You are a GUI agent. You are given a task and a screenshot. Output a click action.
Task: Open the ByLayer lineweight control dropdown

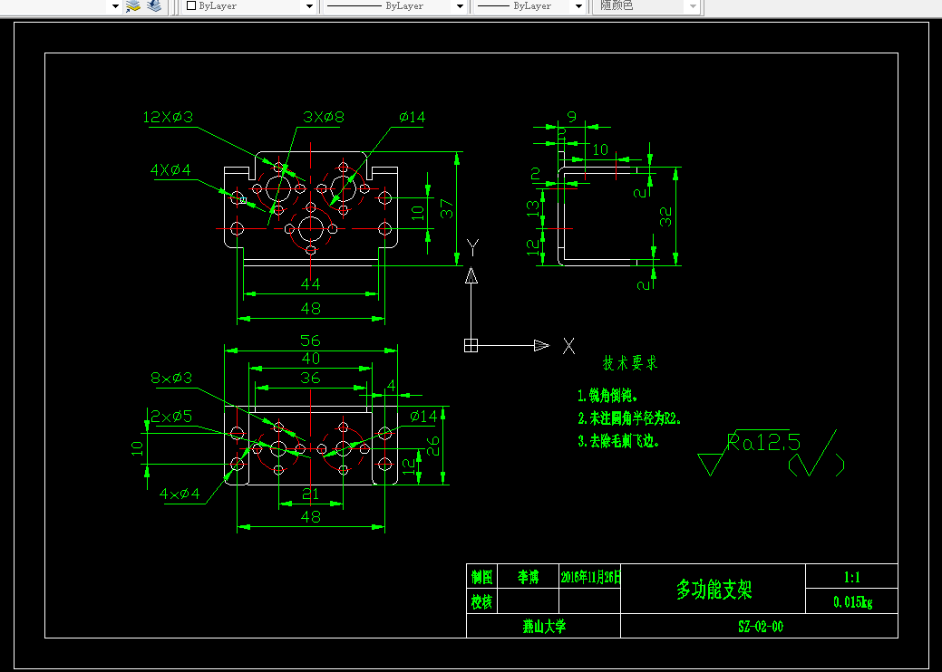click(x=578, y=6)
